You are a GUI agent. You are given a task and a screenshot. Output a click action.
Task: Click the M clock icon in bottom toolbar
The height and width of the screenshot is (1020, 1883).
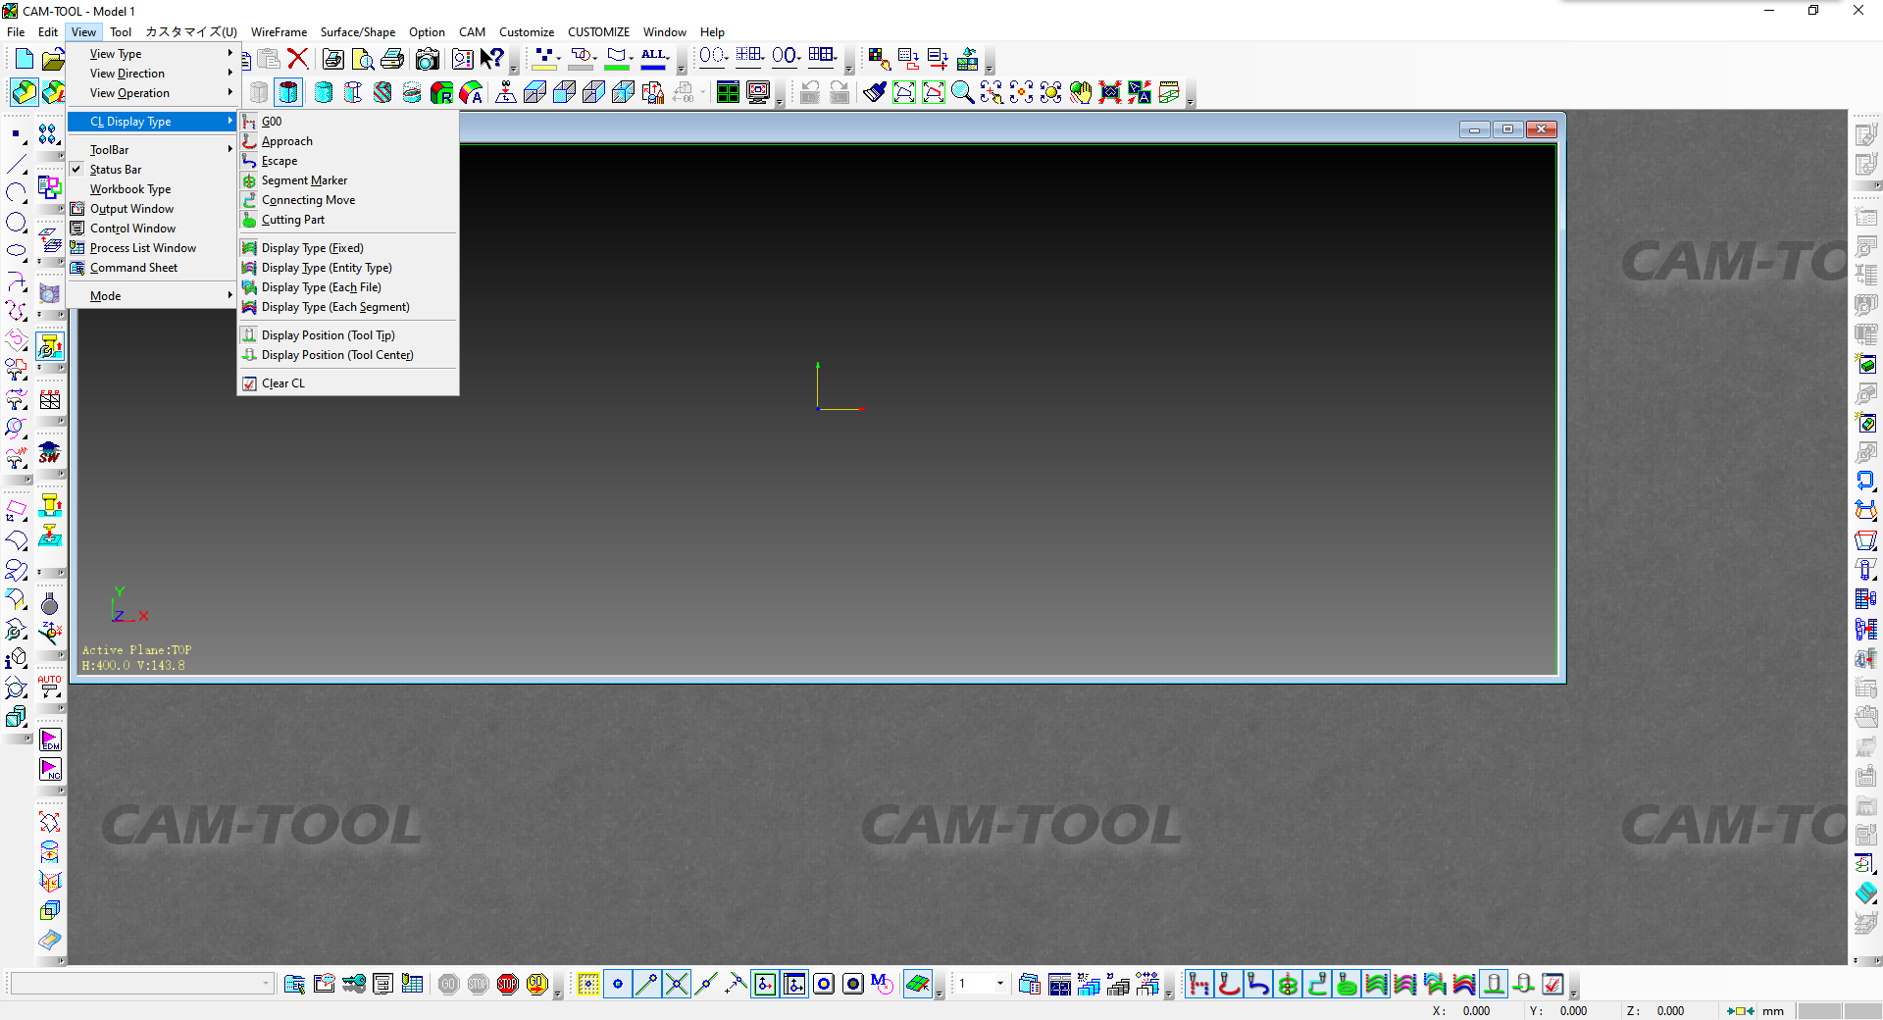point(883,984)
